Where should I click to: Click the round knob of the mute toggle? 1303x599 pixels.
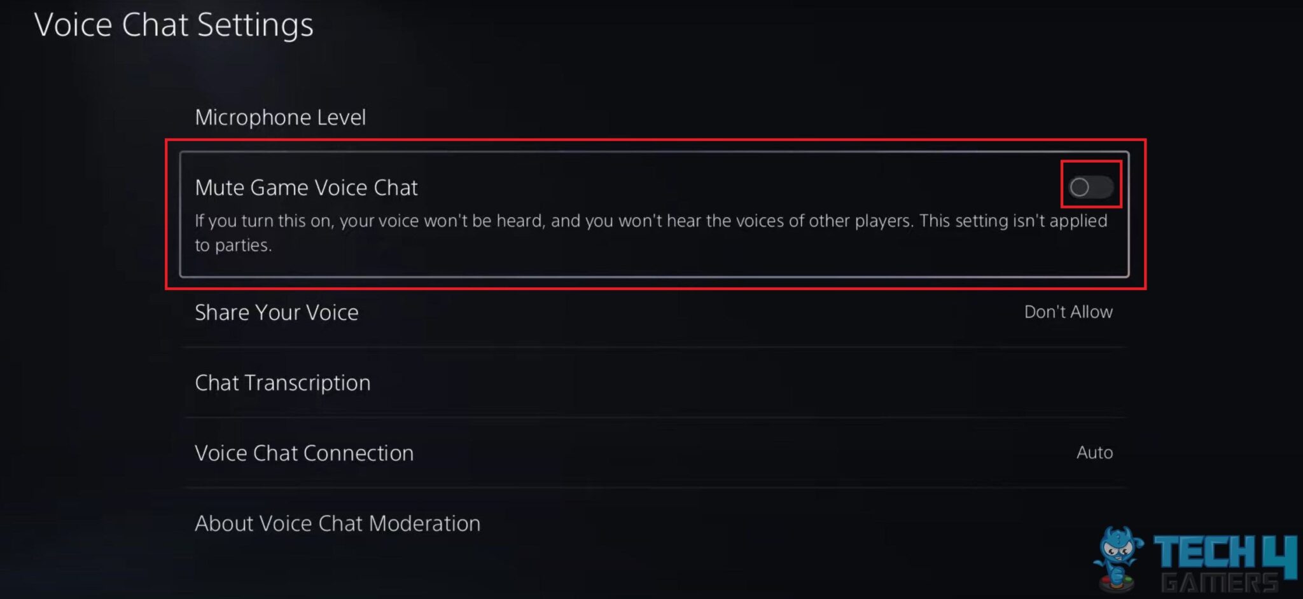click(x=1080, y=187)
